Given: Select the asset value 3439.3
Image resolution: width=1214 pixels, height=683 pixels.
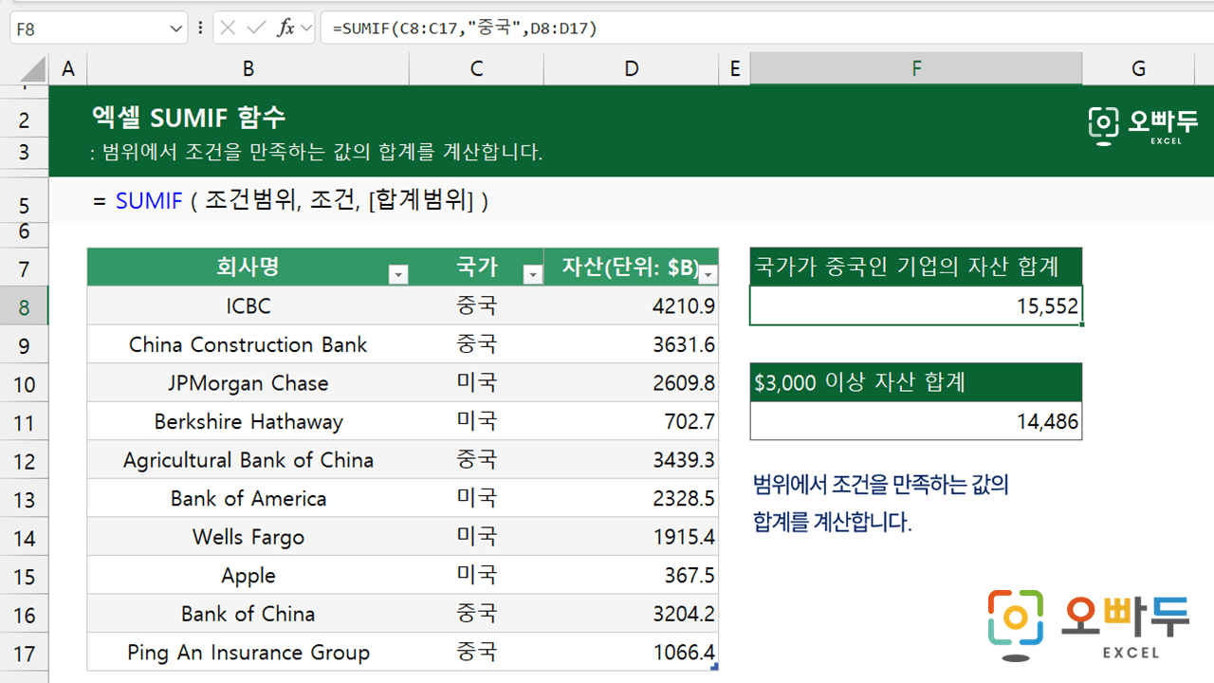Looking at the screenshot, I should (632, 460).
